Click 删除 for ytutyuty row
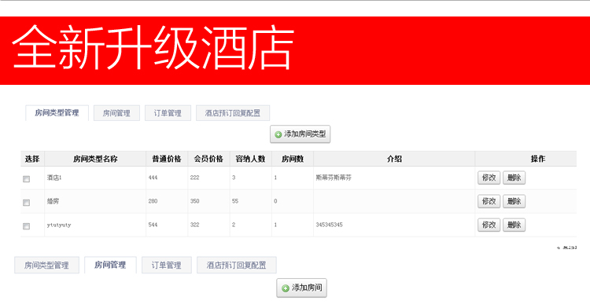Image resolution: width=590 pixels, height=304 pixels. pos(514,225)
